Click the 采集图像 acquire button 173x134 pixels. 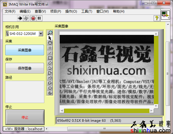coord(25,50)
